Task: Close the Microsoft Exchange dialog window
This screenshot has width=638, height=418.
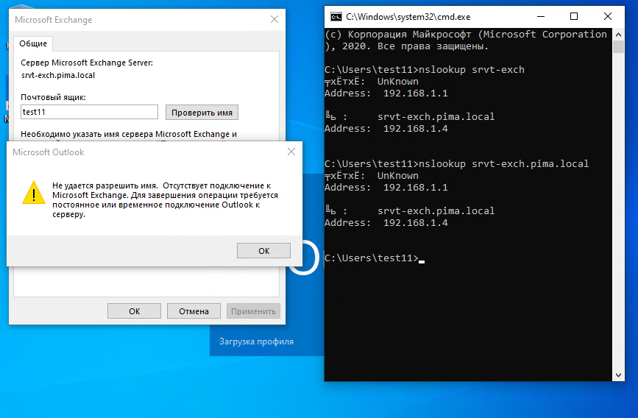Action: [274, 20]
